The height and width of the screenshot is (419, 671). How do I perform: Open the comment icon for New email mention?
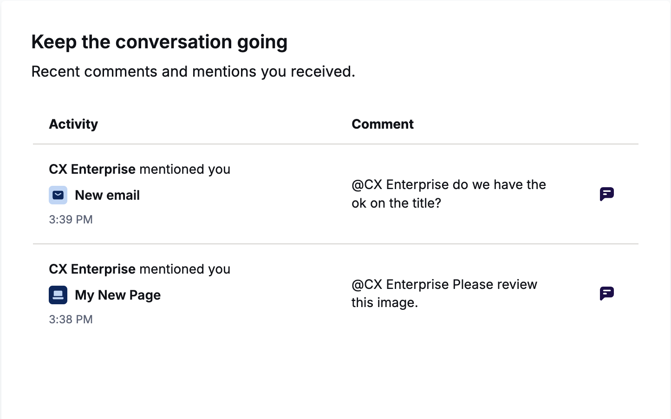(606, 194)
